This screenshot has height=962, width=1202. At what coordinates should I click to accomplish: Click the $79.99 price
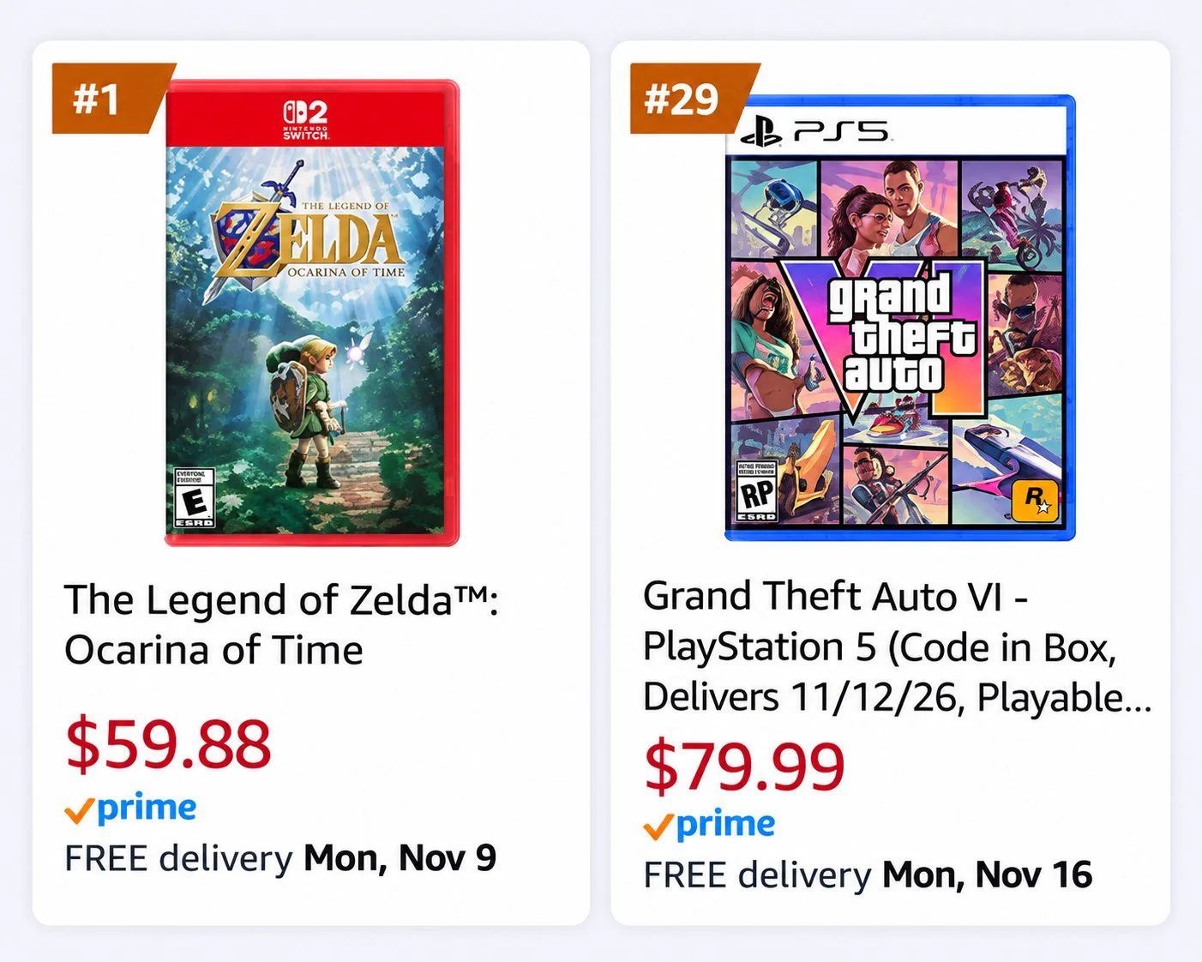pyautogui.click(x=744, y=766)
